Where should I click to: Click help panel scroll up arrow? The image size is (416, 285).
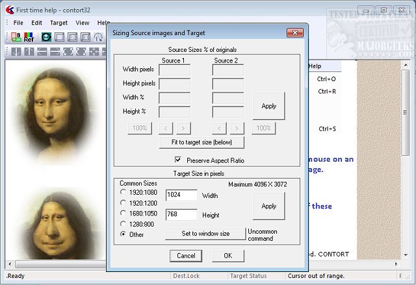pos(406,65)
